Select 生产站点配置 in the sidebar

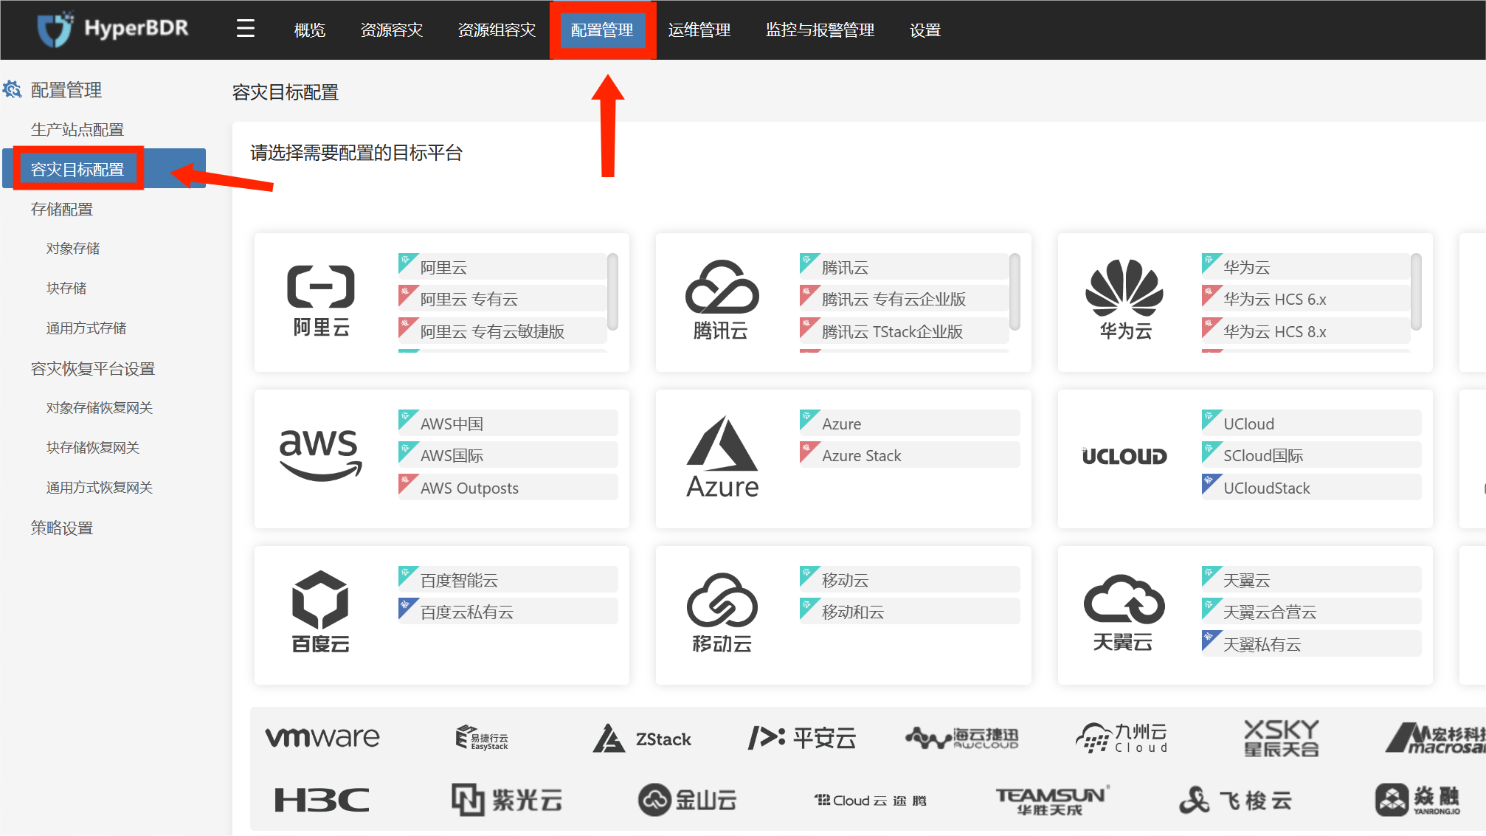tap(77, 130)
